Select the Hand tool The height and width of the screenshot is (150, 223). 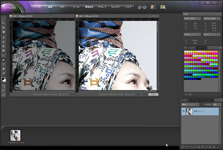[4, 32]
